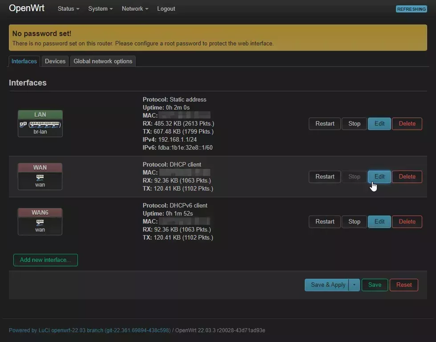The image size is (436, 342).
Task: Click the LAN IPv6 address fdba:1b1e:32e8::1/60
Action: (x=185, y=148)
